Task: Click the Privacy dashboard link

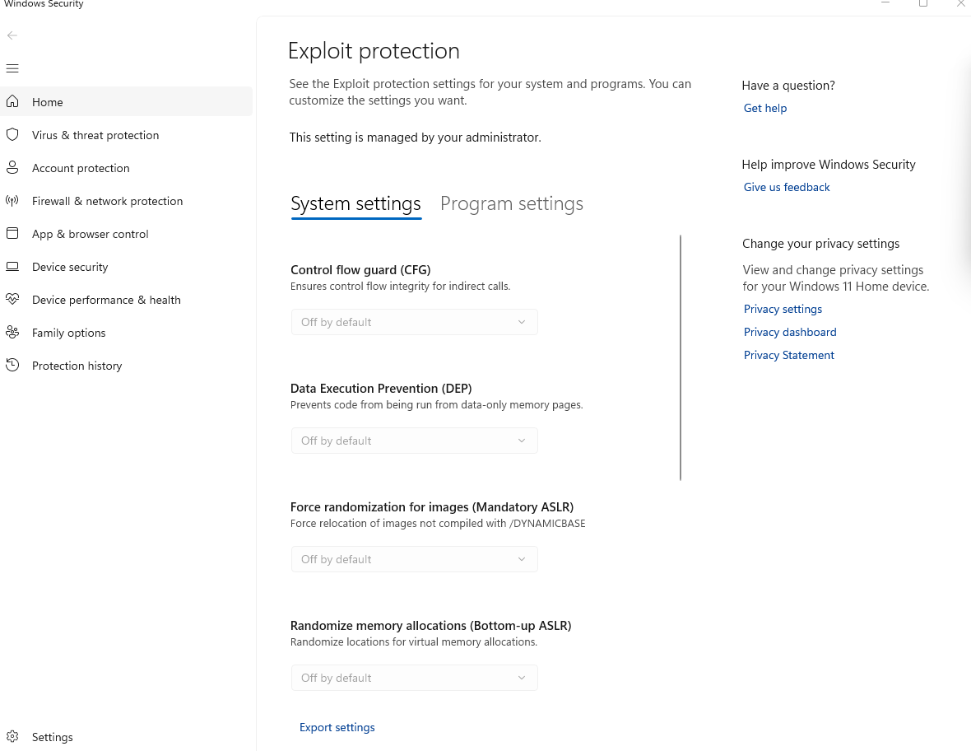Action: (x=790, y=332)
